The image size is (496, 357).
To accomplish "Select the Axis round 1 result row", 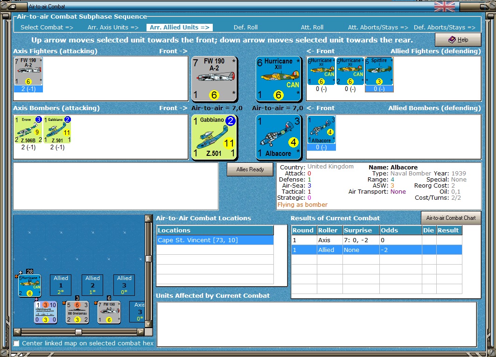I will click(x=377, y=240).
